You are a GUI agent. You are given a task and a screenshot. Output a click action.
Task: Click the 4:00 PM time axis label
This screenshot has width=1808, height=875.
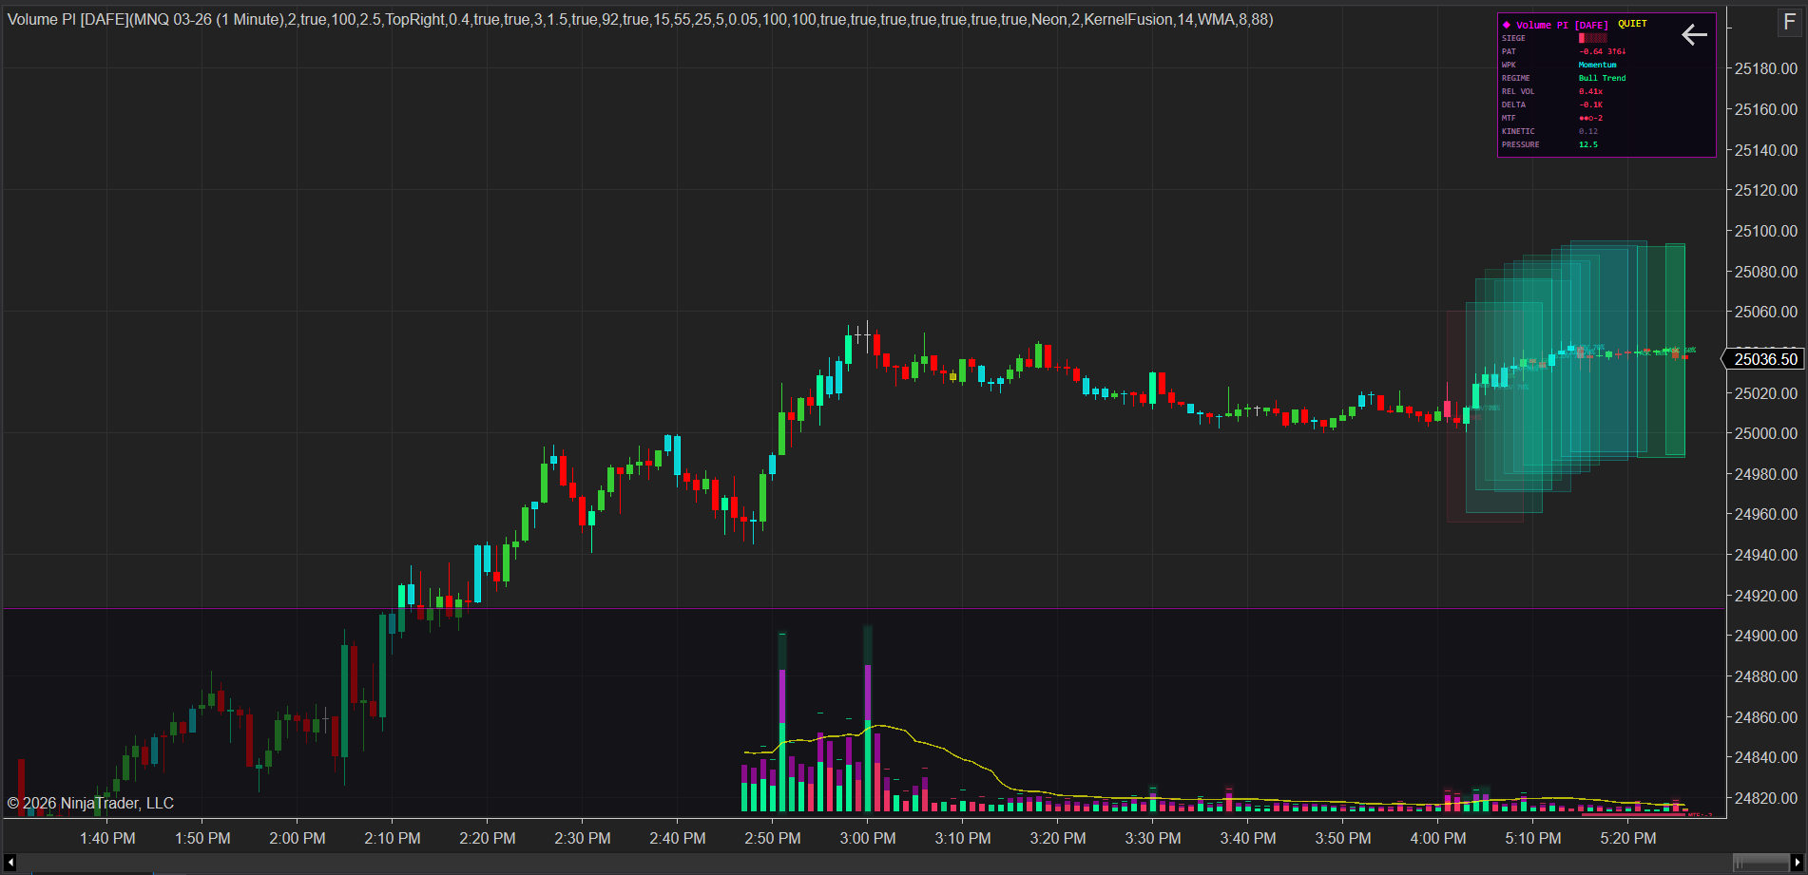(x=1438, y=838)
